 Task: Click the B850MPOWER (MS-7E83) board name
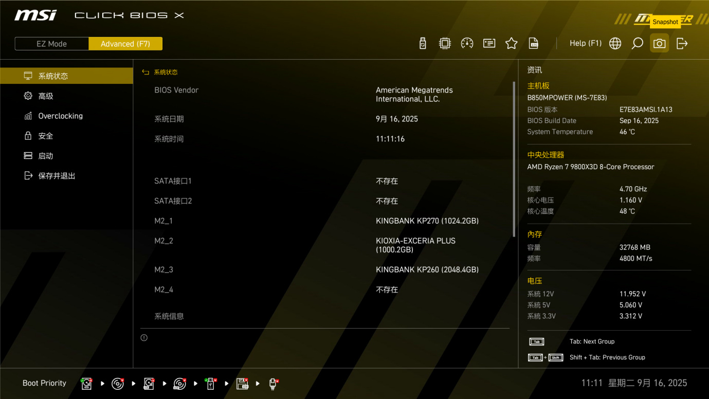[567, 98]
